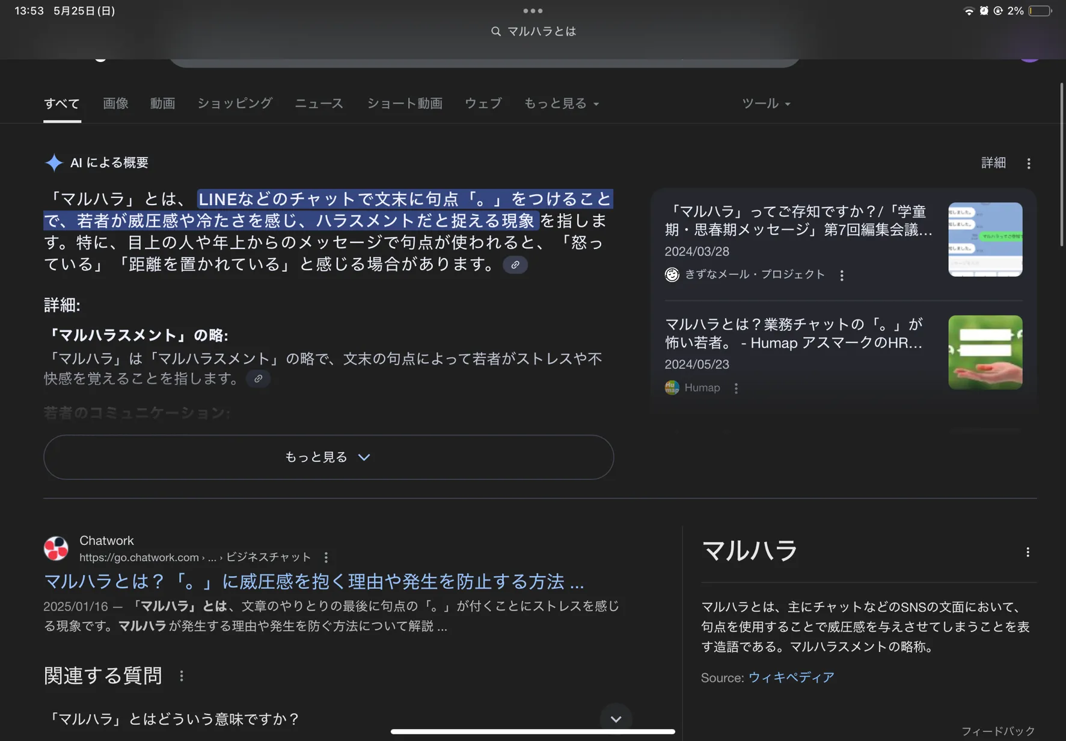
Task: Switch to the ウェブ tab
Action: [x=483, y=103]
